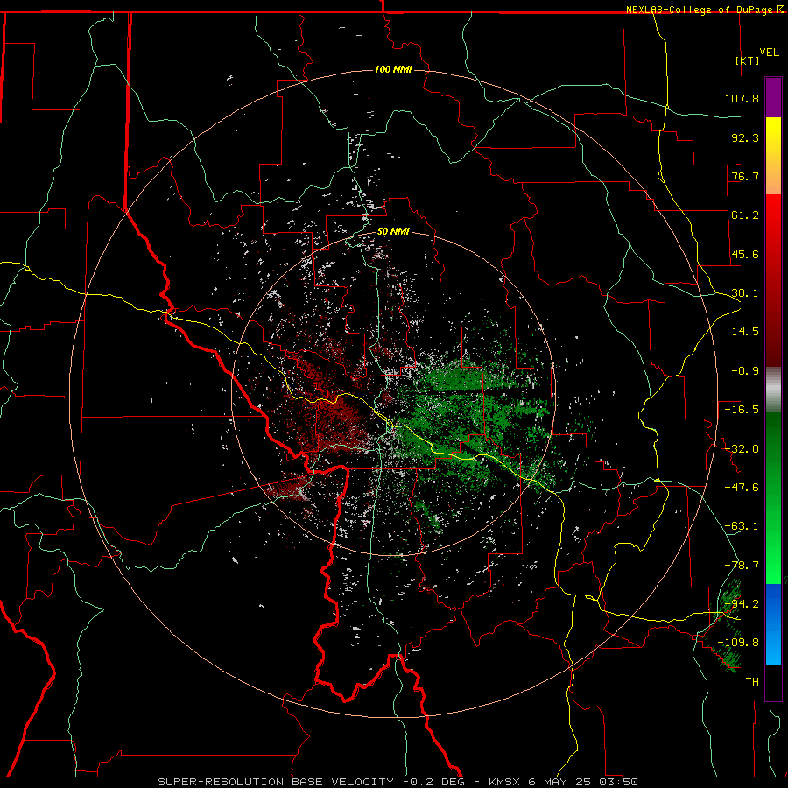Select the -109.8 velocity scale label
788x788 pixels.
(738, 643)
